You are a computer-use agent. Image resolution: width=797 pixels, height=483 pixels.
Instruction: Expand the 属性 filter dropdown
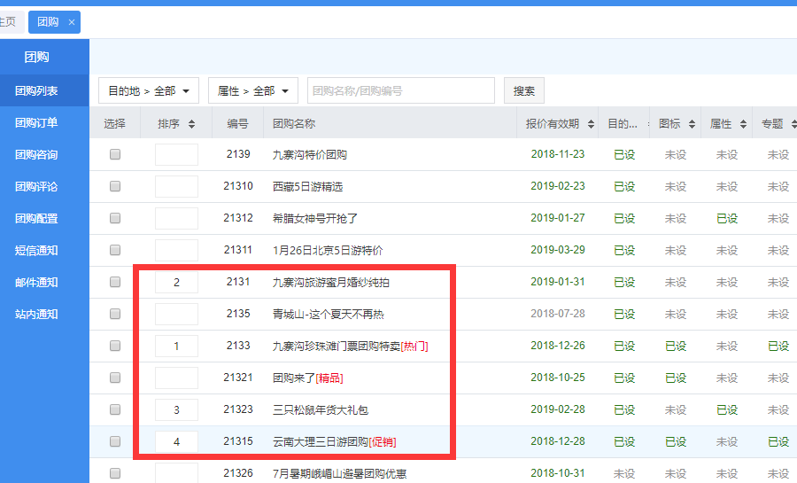[x=252, y=90]
